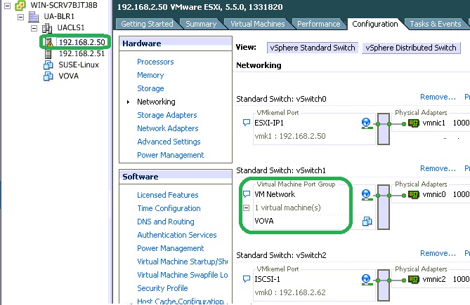Click Remove for vSwitch0

(x=438, y=97)
